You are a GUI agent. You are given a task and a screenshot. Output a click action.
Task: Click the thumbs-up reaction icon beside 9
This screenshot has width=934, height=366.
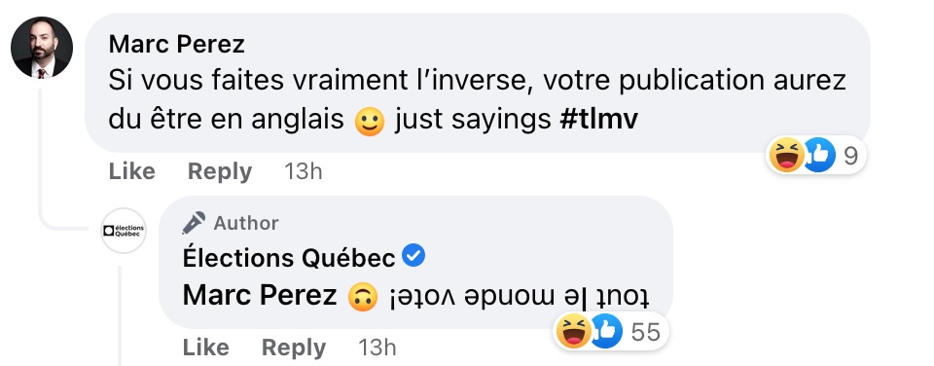819,155
